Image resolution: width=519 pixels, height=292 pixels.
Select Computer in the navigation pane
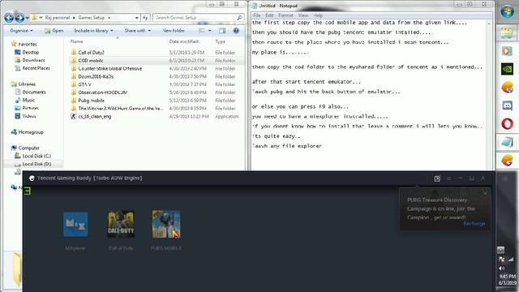click(x=29, y=148)
